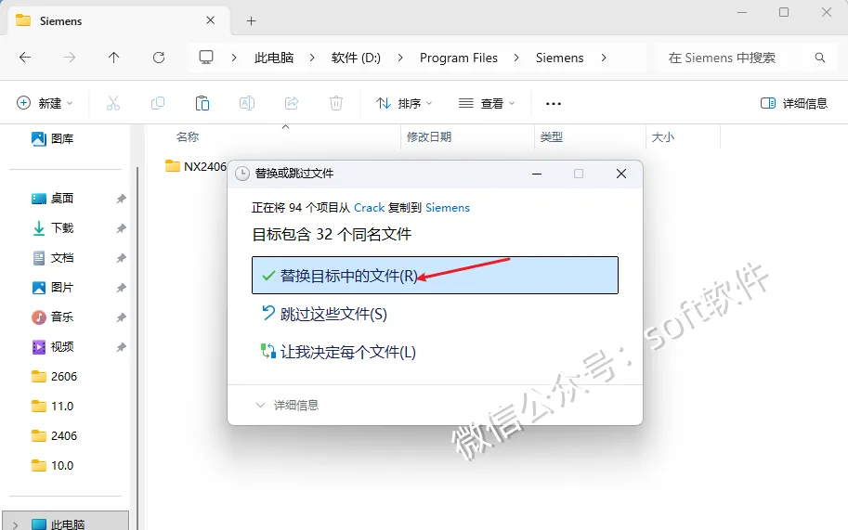Select the NX2406 folder

pyautogui.click(x=196, y=166)
